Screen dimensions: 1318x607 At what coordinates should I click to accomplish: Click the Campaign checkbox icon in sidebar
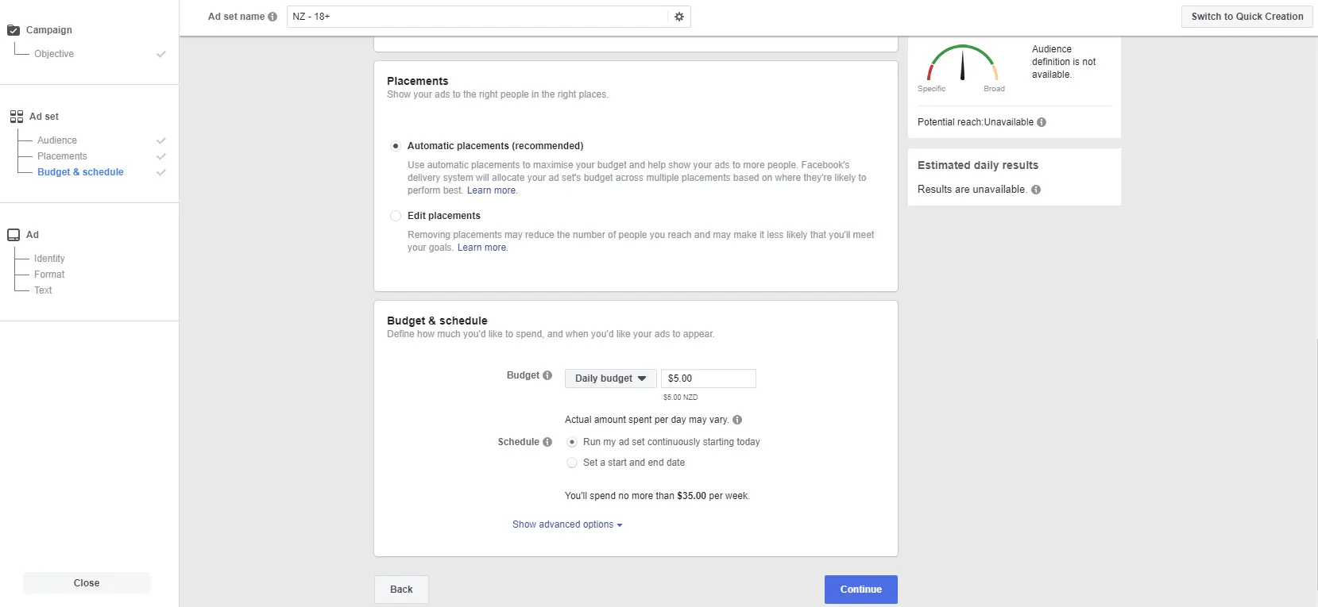pyautogui.click(x=14, y=30)
